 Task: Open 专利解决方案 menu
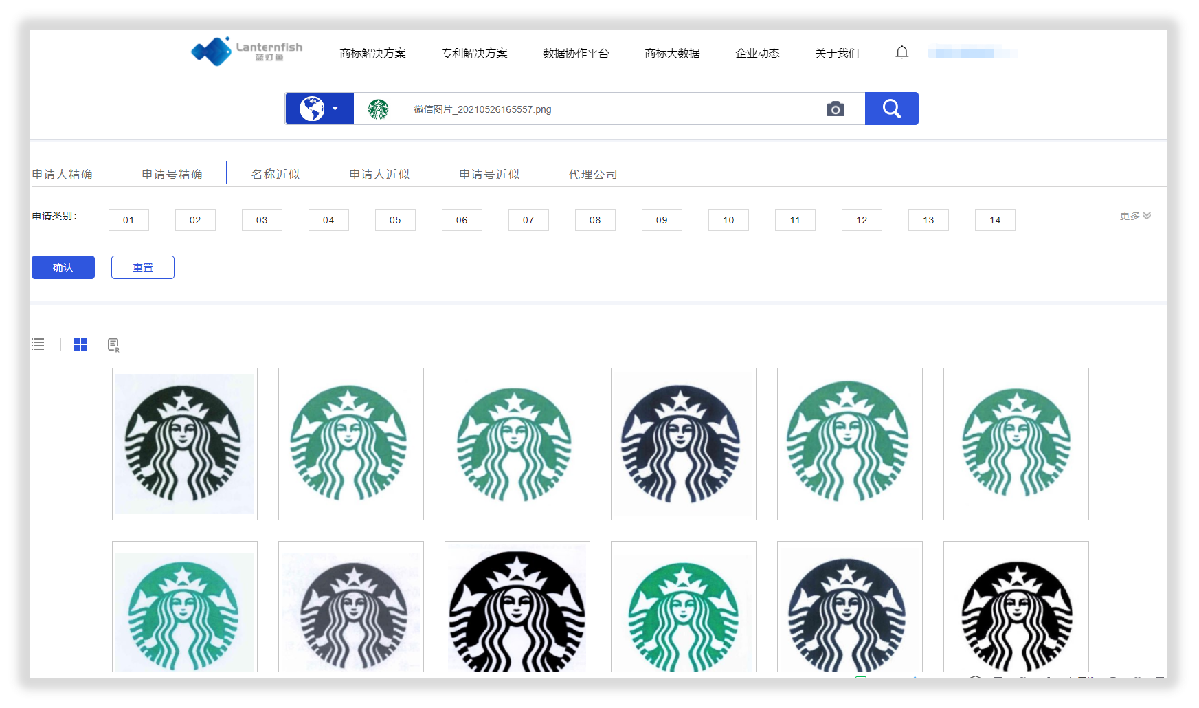click(x=474, y=53)
